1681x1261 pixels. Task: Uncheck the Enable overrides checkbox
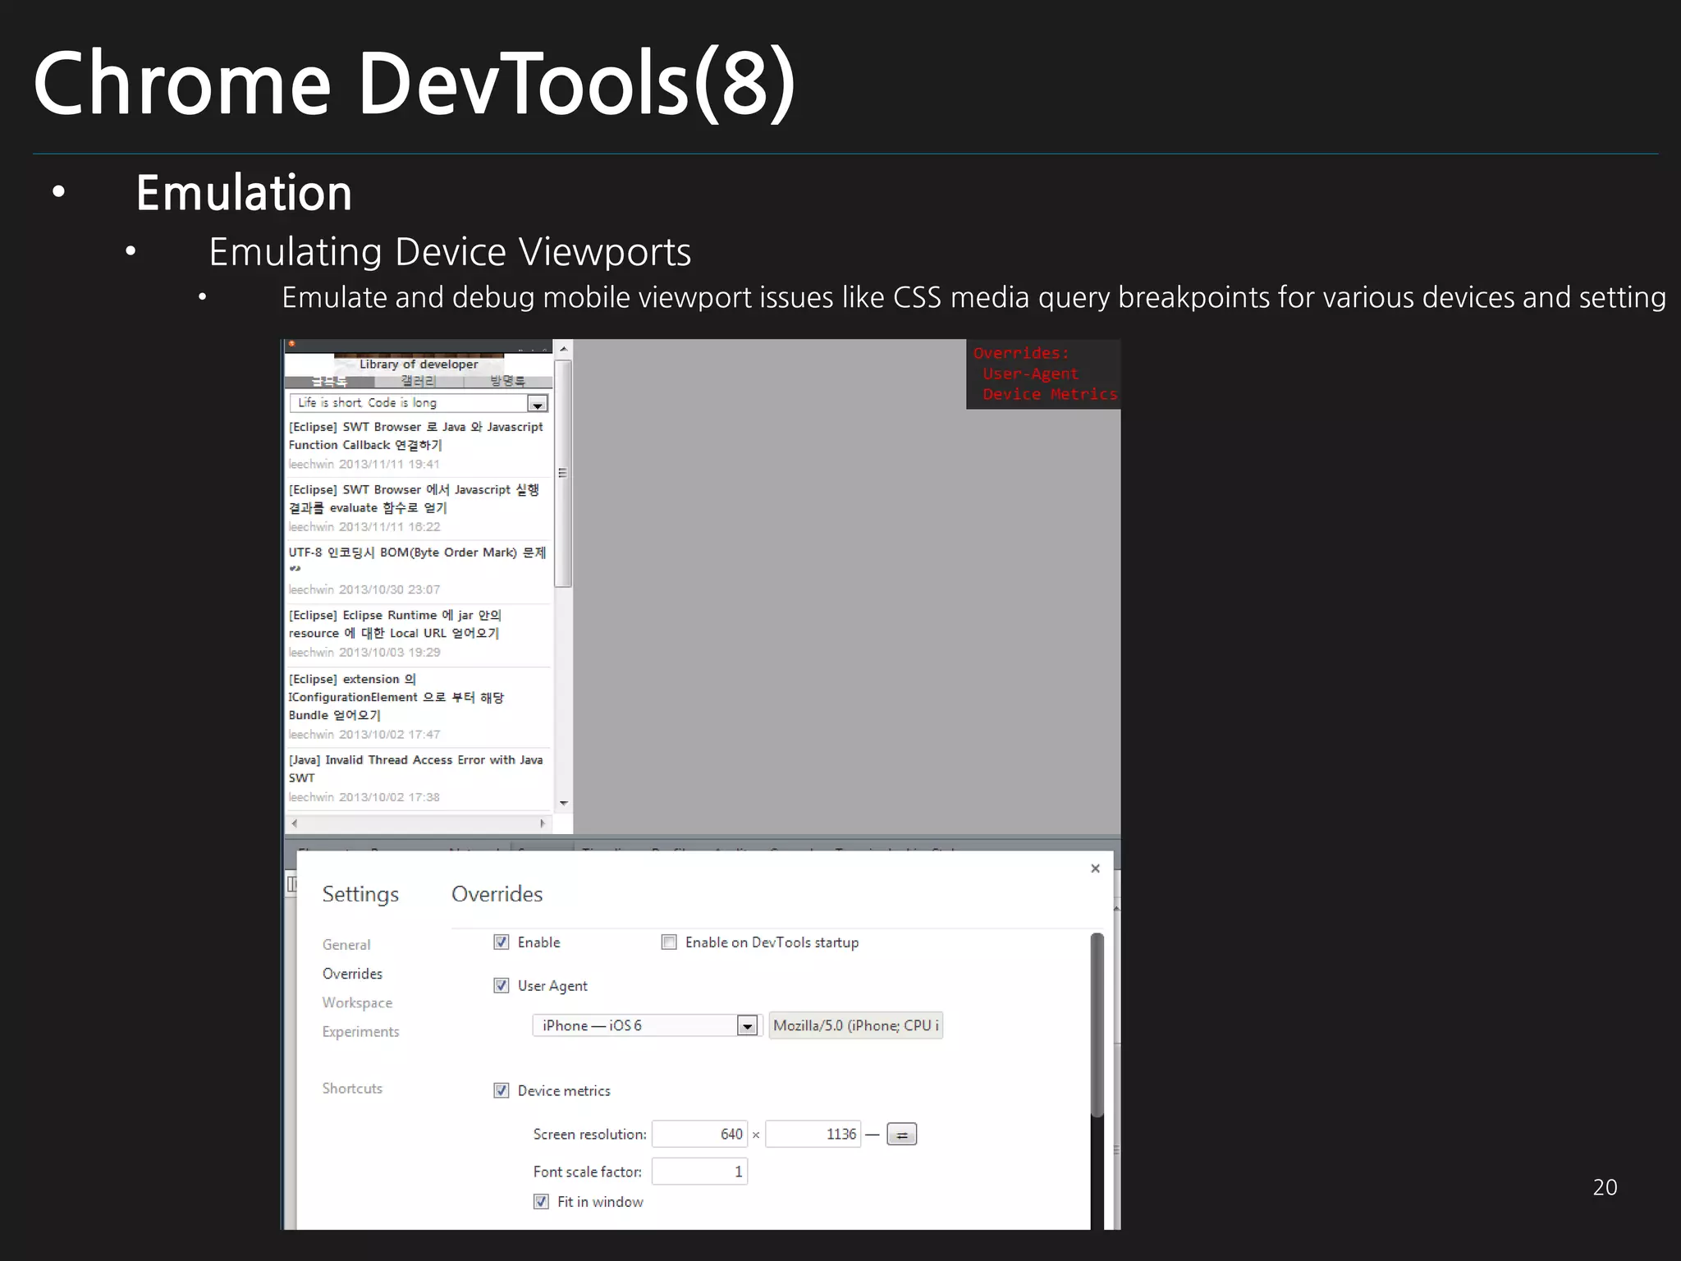[501, 942]
